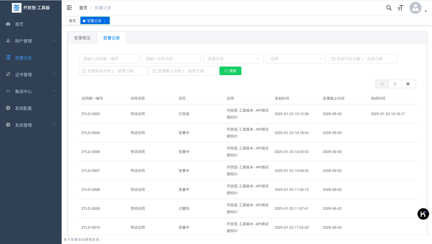Click the user avatar icon
This screenshot has height=244, width=432.
click(415, 8)
